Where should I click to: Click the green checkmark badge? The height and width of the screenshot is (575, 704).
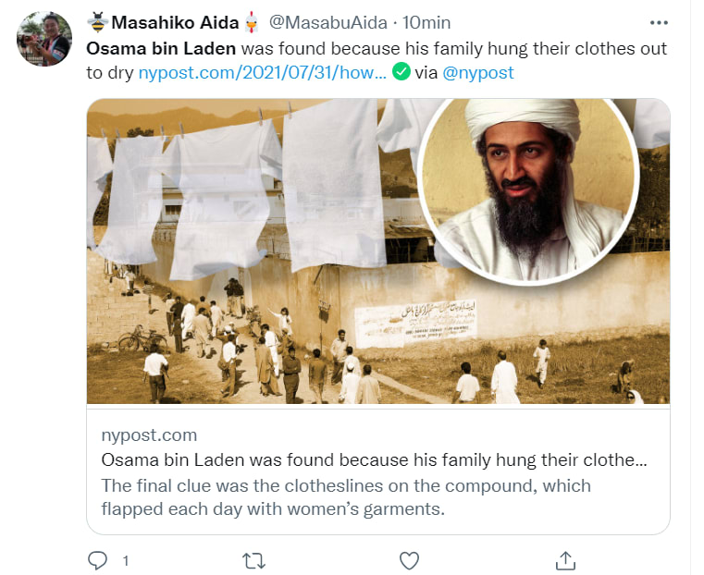(401, 72)
